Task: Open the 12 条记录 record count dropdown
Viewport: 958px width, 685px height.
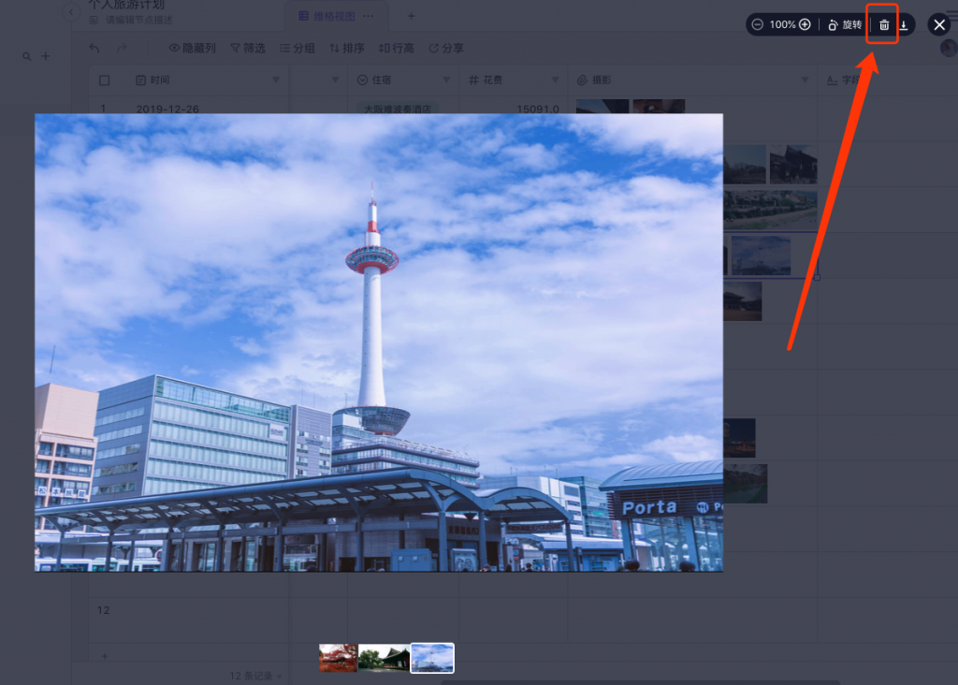Action: click(x=255, y=676)
